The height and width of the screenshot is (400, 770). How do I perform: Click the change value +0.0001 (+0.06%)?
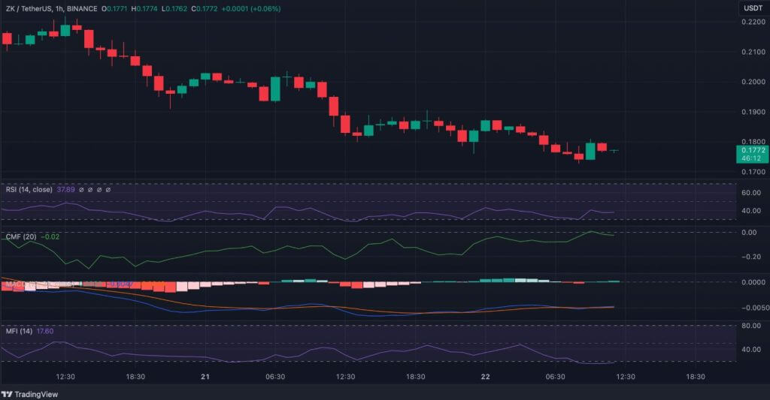pyautogui.click(x=251, y=9)
